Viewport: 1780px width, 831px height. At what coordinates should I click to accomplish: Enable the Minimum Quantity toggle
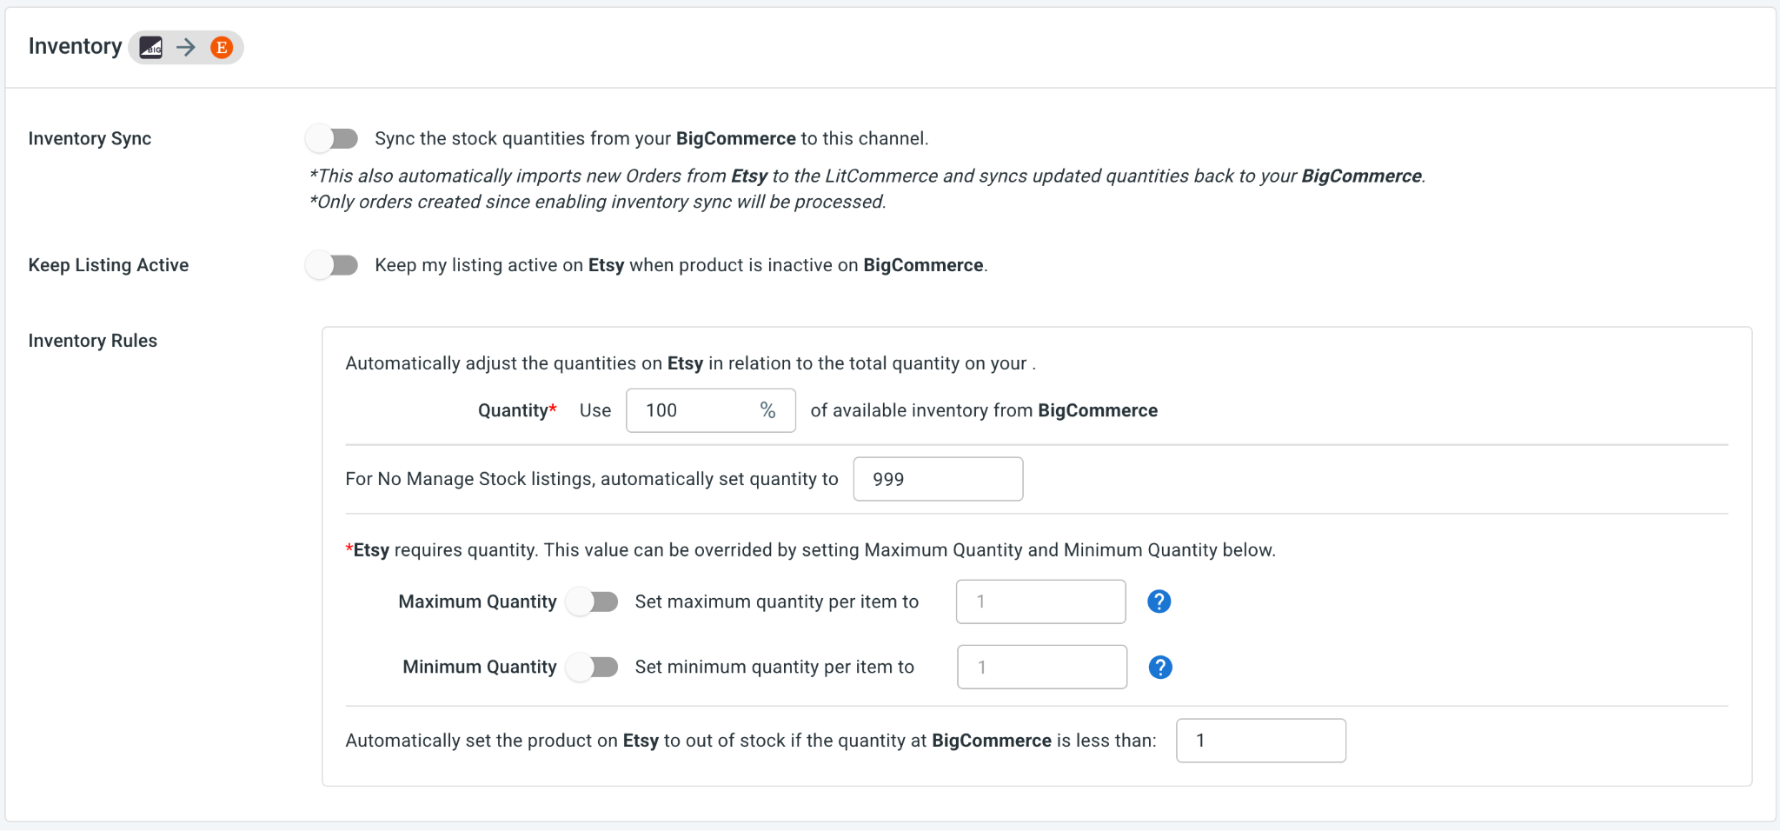click(592, 668)
